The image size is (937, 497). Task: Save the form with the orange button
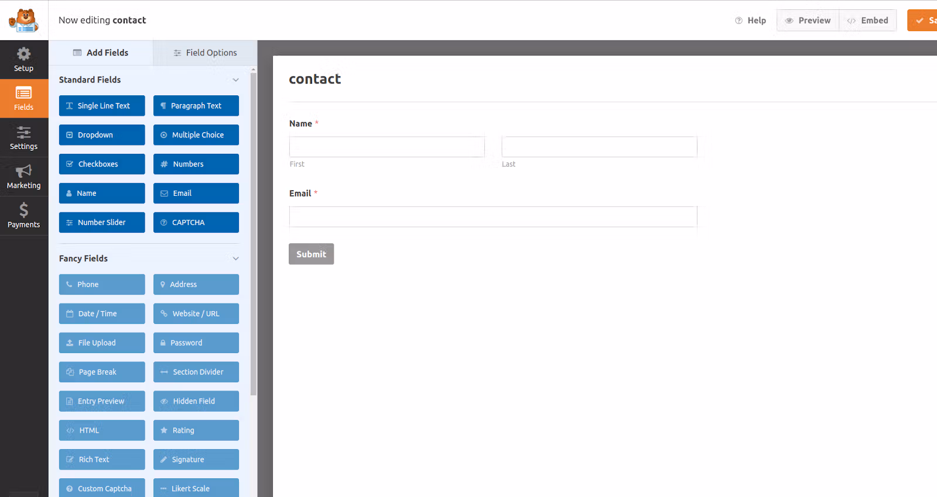tap(922, 20)
